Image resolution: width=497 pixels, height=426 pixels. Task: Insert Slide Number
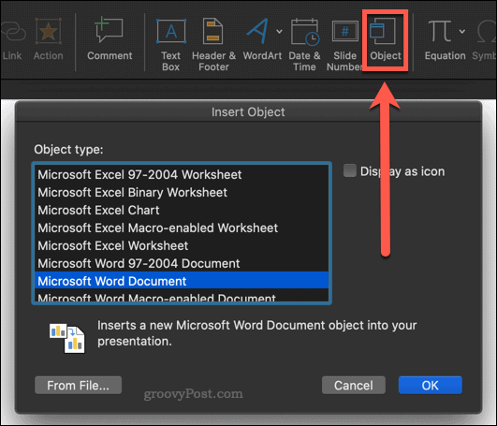tap(344, 44)
